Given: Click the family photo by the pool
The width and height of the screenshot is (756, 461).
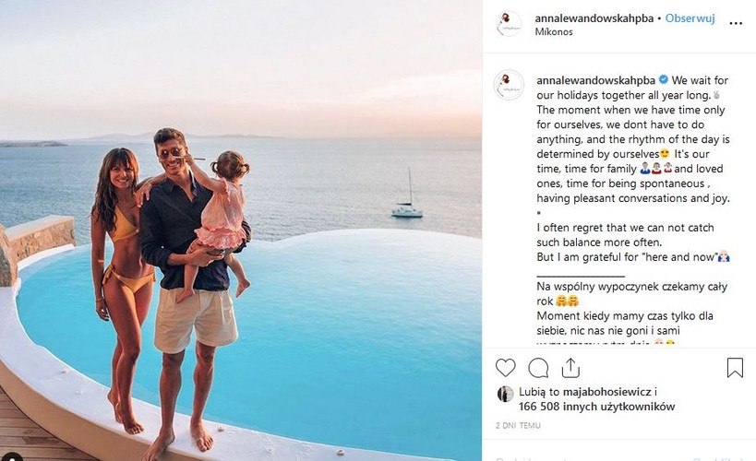Looking at the screenshot, I should point(240,230).
